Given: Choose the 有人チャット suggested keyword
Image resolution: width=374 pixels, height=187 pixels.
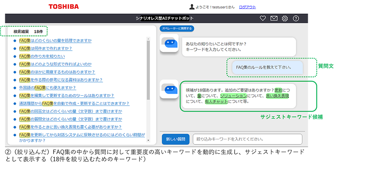Looking at the screenshot, I should pos(216,101).
